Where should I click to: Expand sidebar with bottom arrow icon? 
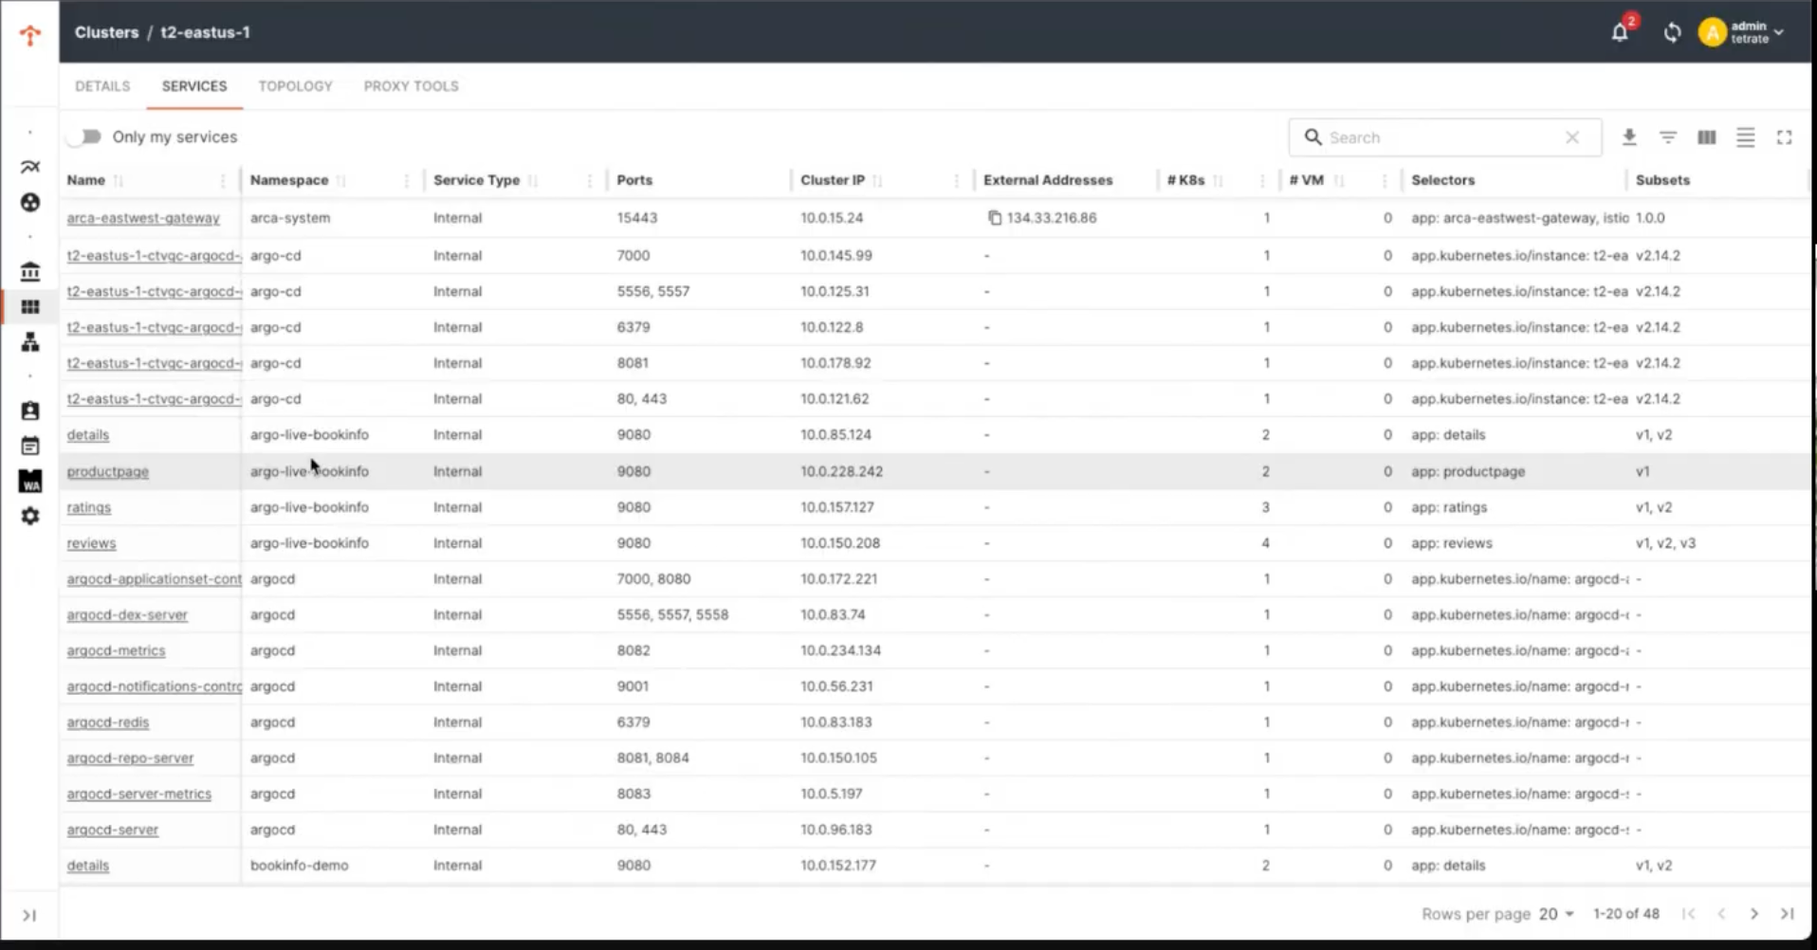[29, 915]
